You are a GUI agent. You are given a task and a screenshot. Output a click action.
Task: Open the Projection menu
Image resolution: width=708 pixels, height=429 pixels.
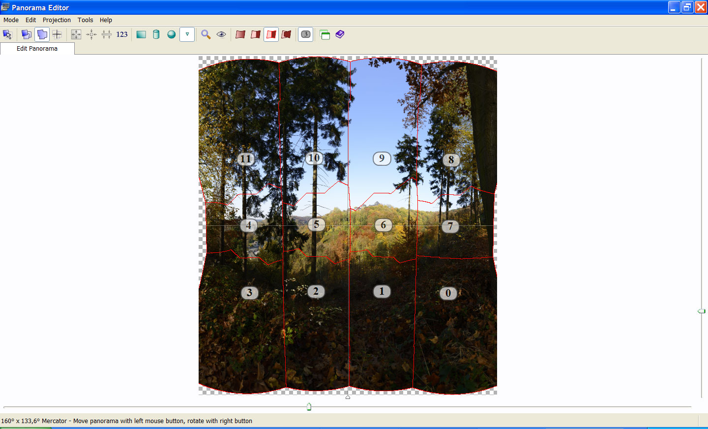[57, 20]
